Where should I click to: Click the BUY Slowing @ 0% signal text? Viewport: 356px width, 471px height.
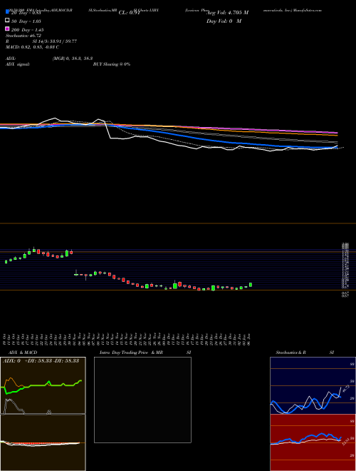coord(112,64)
